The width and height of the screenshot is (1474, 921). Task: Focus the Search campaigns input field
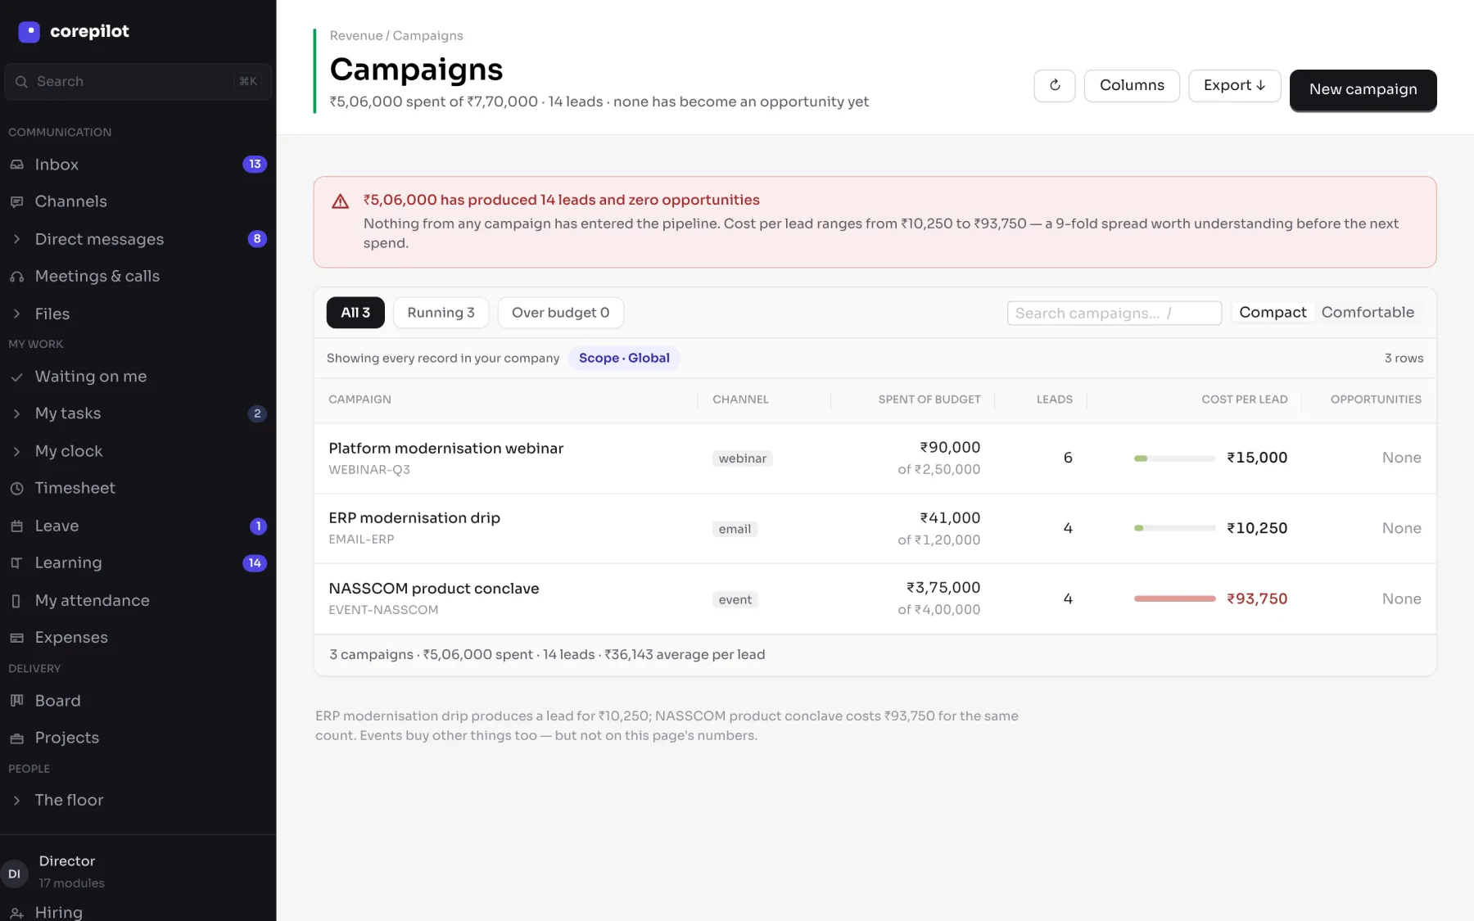coord(1114,314)
